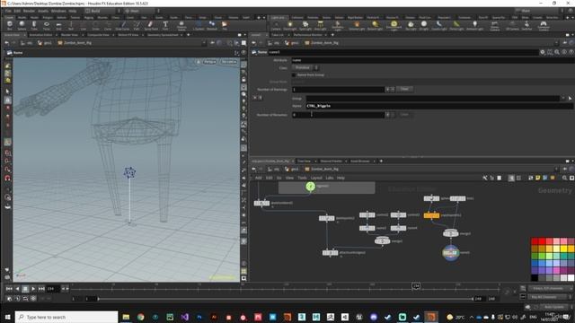Open the Class Primitive dropdown
Screen dimensions: 575x323
coord(305,68)
